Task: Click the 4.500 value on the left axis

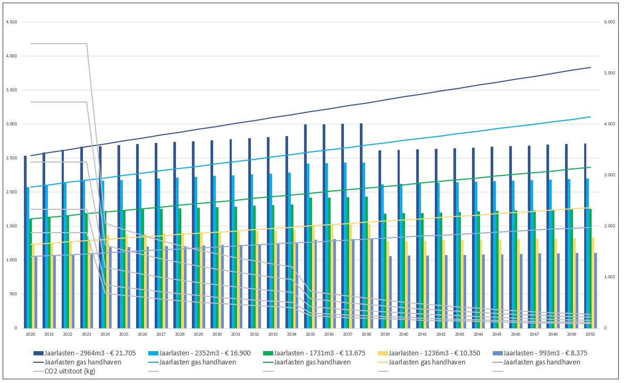Action: coord(11,22)
